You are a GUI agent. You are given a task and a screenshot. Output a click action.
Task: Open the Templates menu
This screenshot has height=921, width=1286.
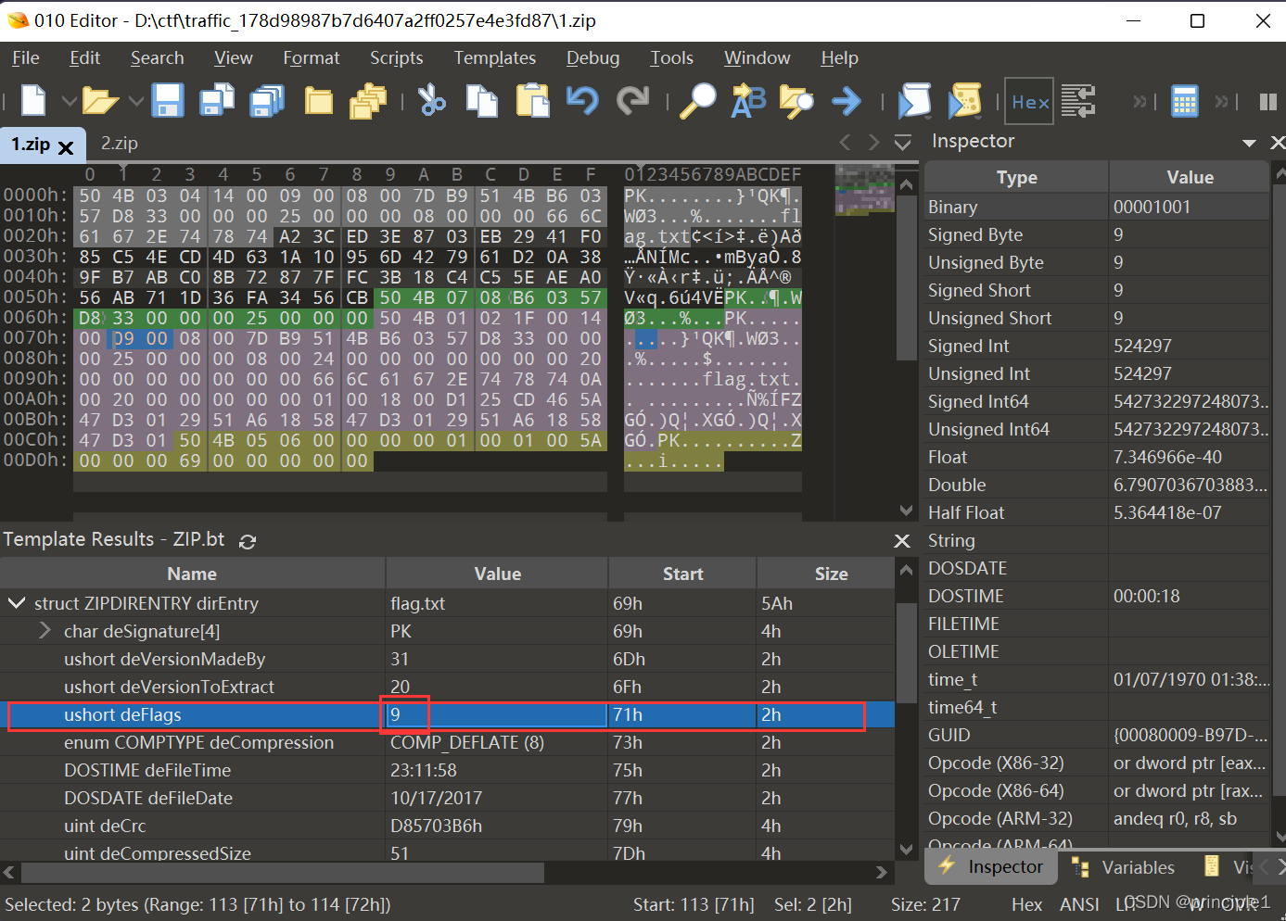(x=495, y=57)
